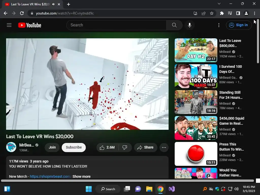Open Last To Leave $800,000 thumbnail

(x=196, y=50)
